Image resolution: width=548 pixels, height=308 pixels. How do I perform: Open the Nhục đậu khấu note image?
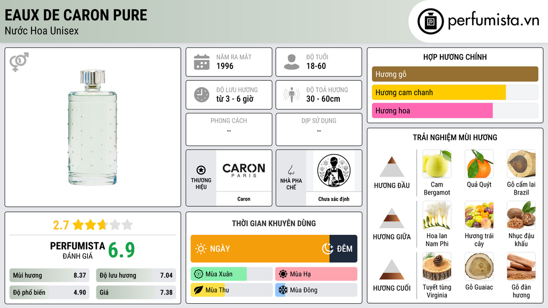click(x=521, y=215)
